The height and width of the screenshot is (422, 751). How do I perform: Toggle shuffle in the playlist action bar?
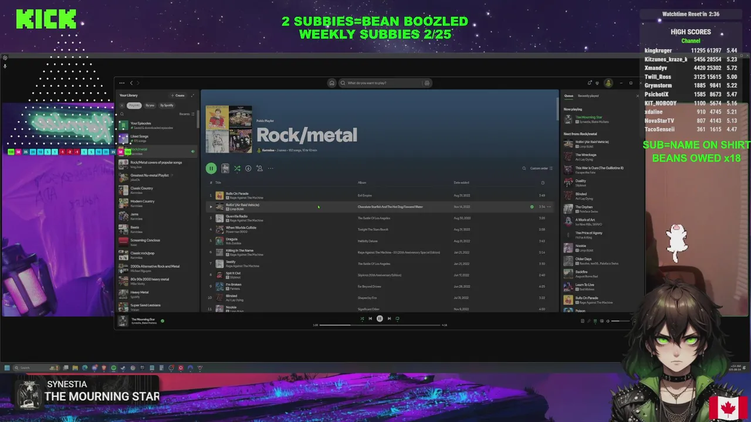coord(237,168)
